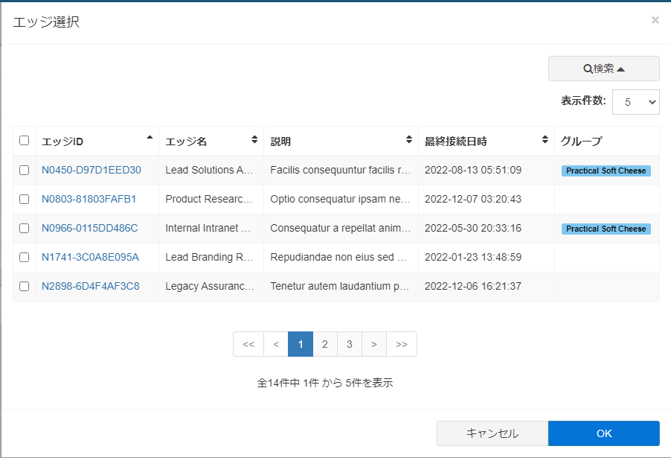Sort by 最終接続日時 column sort icon
This screenshot has width=671, height=458.
(x=545, y=140)
